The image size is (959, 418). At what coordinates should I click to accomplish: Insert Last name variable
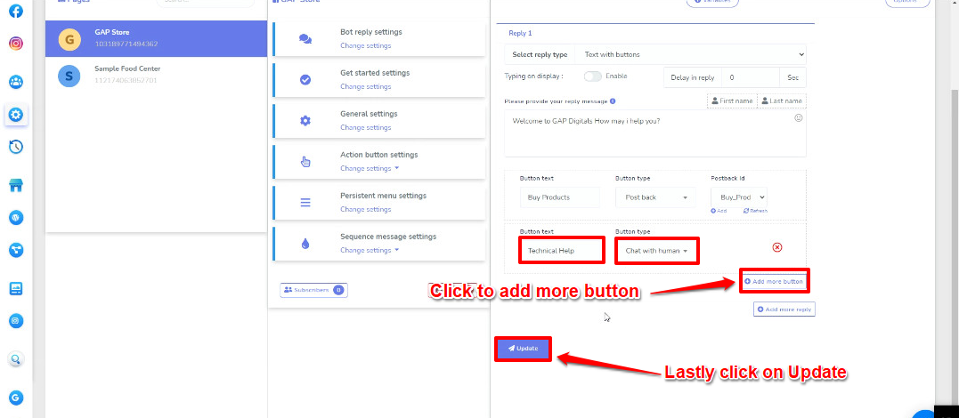(x=782, y=100)
